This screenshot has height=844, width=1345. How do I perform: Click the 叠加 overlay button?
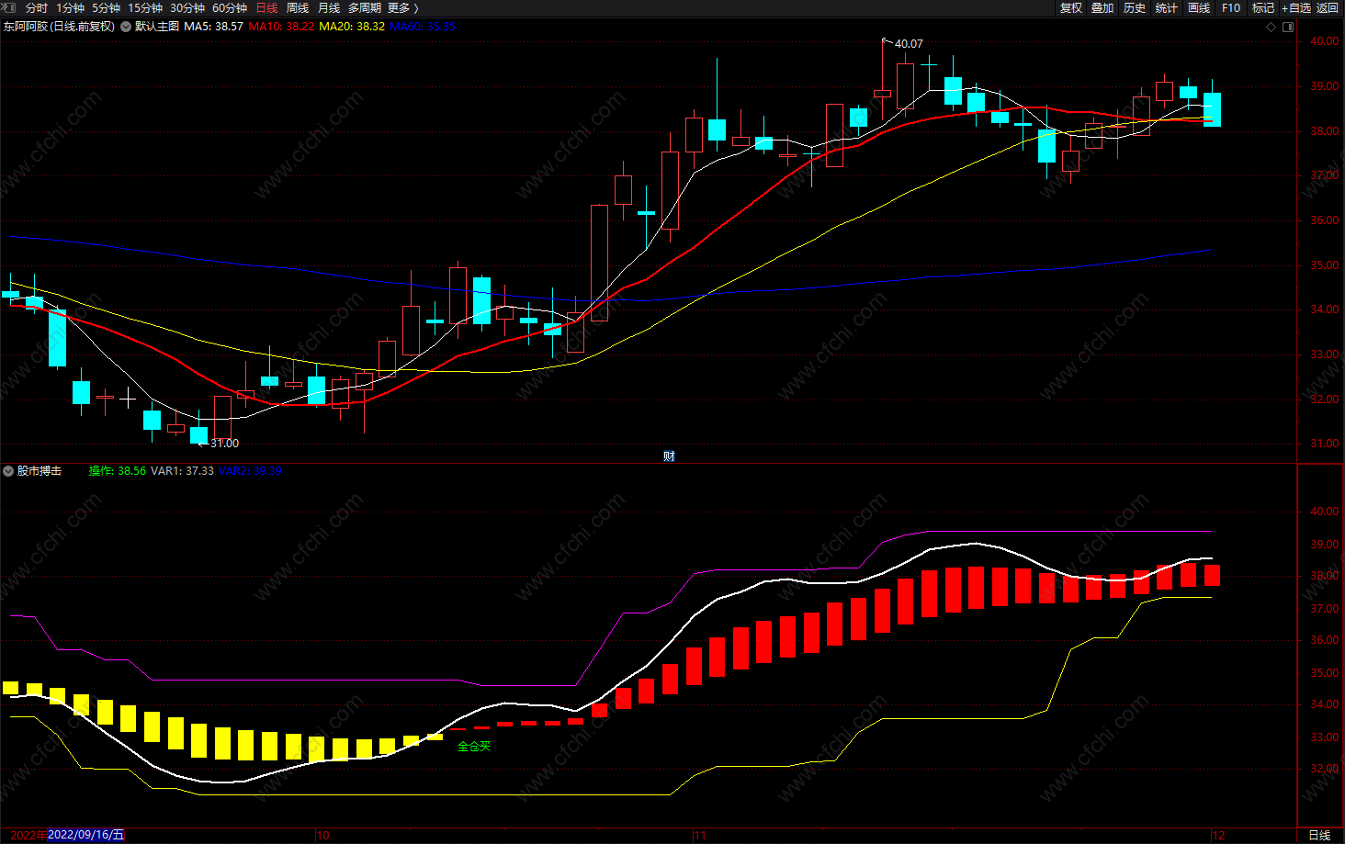(x=1102, y=7)
